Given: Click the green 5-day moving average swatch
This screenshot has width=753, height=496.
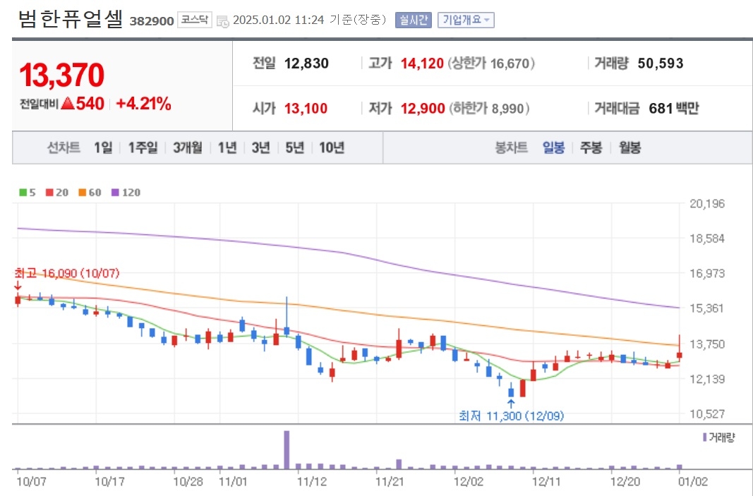Looking at the screenshot, I should coord(23,193).
